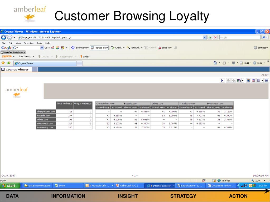Click the Google search box in IE

(240, 37)
